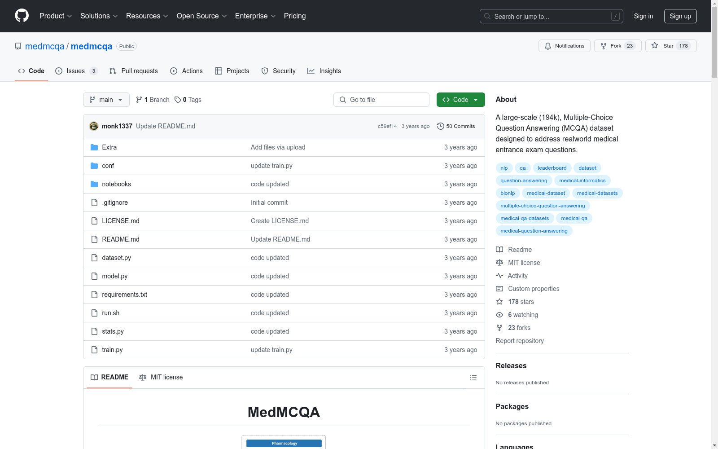
Task: Open the main branch selector dropdown
Action: [x=106, y=100]
